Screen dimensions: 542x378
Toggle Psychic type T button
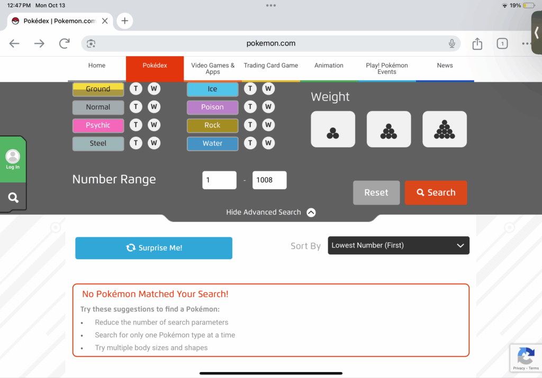[136, 125]
